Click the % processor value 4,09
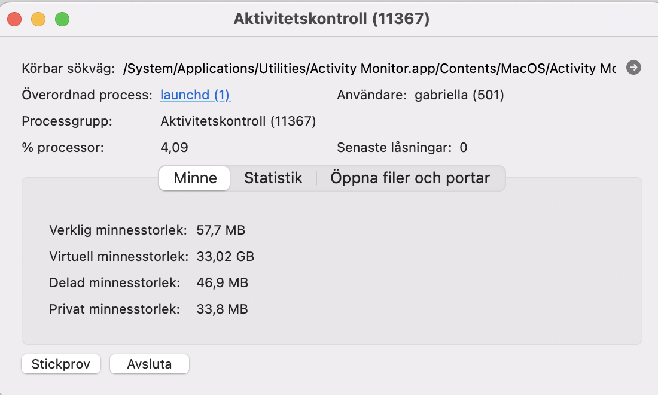 [174, 148]
